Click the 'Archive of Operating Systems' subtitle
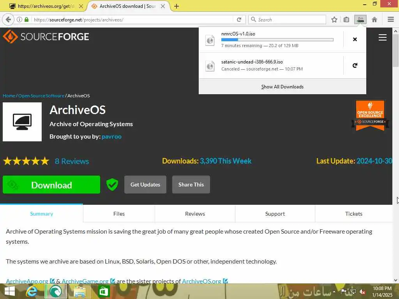Screen dimensions: 399x299 tap(91, 124)
